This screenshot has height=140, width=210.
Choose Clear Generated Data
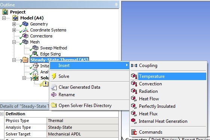click(x=89, y=87)
